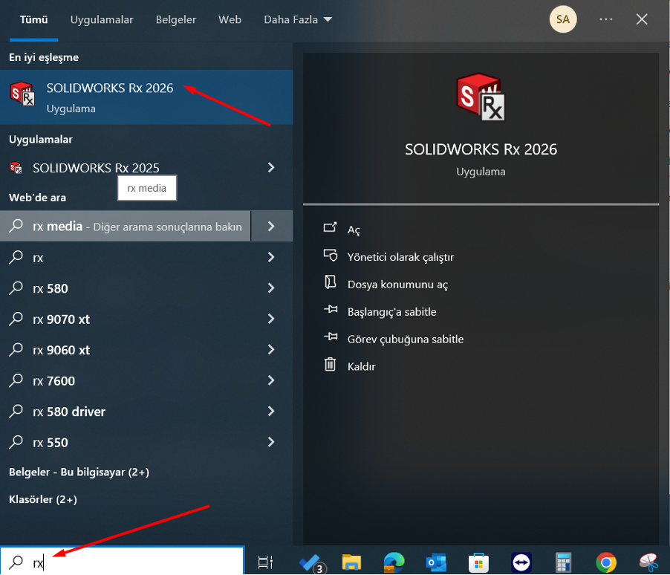Click the SA user account avatar
Viewport: 670px width, 575px height.
(x=563, y=19)
